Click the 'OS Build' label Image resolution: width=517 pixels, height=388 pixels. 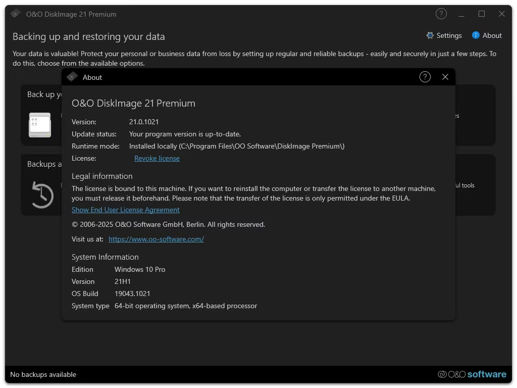click(x=85, y=294)
